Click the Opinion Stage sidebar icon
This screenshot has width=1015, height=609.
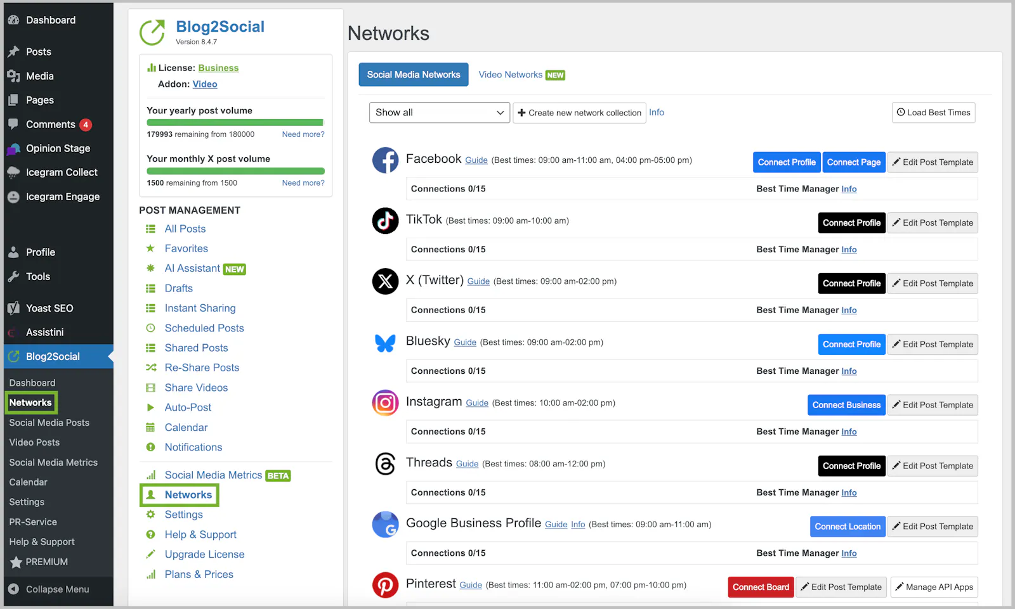[13, 149]
